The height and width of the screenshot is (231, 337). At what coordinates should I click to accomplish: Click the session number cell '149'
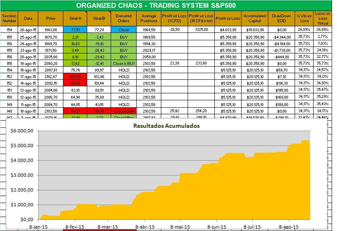9,104
